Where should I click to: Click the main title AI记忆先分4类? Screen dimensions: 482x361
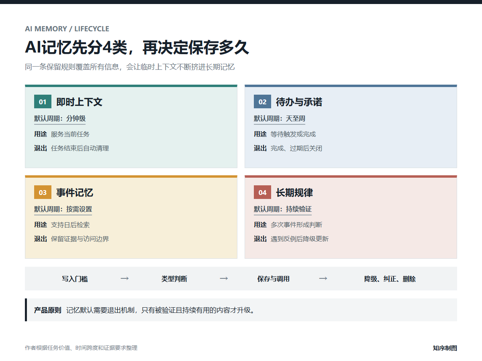coord(137,47)
